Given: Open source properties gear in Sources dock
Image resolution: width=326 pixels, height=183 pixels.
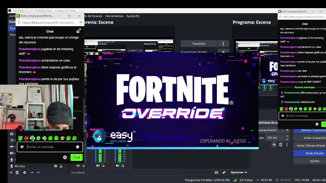Looking at the screenshot, I should click(24, 172).
